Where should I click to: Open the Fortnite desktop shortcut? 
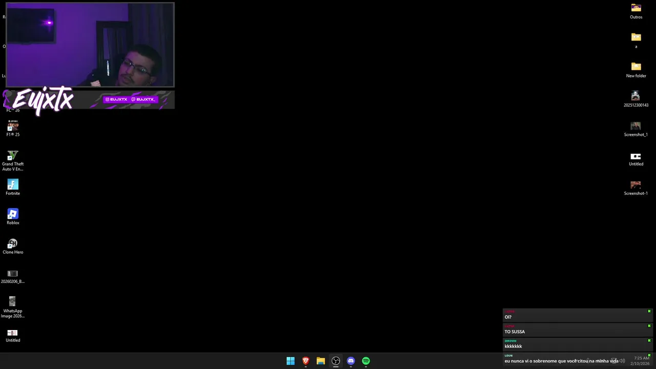(x=13, y=187)
